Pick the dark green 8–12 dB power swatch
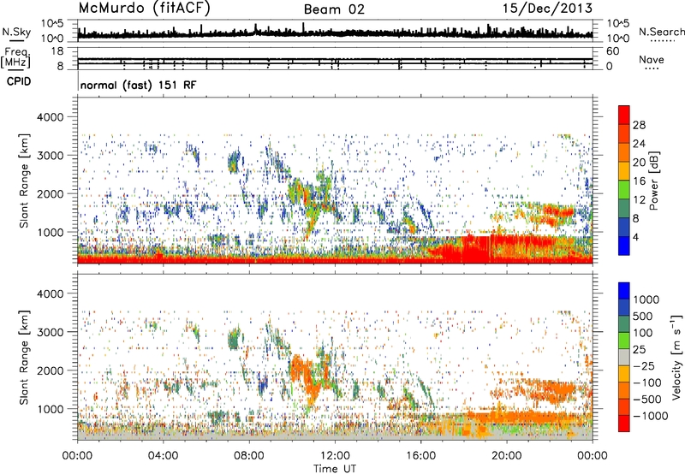The image size is (685, 474). (624, 209)
